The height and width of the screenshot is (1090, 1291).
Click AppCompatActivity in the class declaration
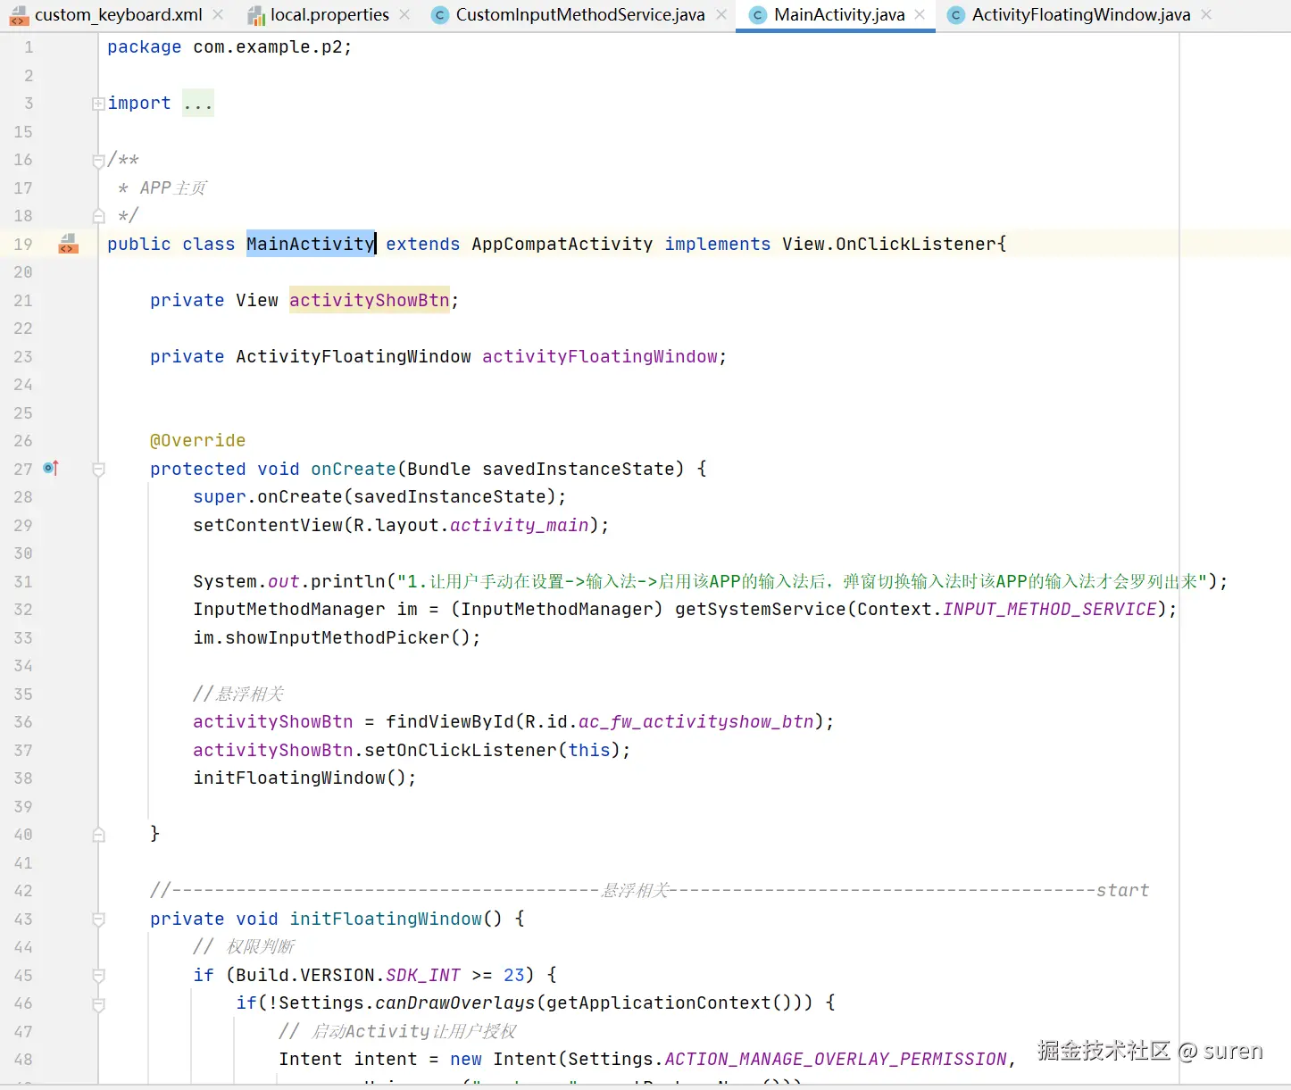562,244
